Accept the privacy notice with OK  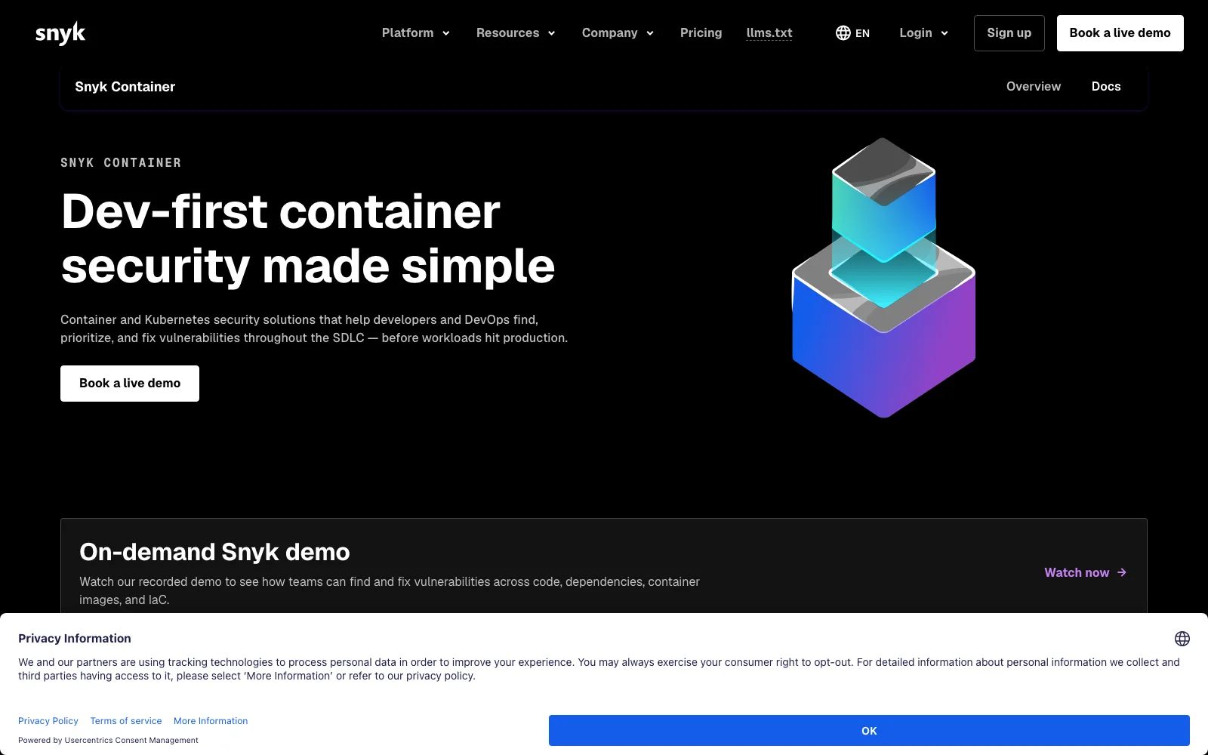pos(869,731)
